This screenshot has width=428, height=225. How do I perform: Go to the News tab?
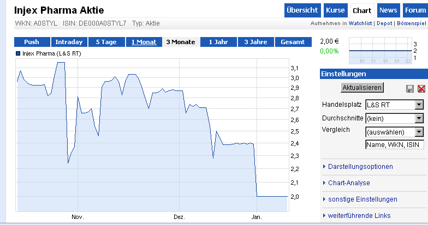tap(388, 10)
